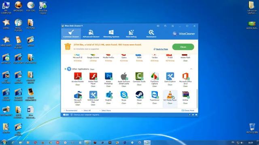Switch to Classic Mode
The height and width of the screenshot is (145, 259).
[188, 110]
